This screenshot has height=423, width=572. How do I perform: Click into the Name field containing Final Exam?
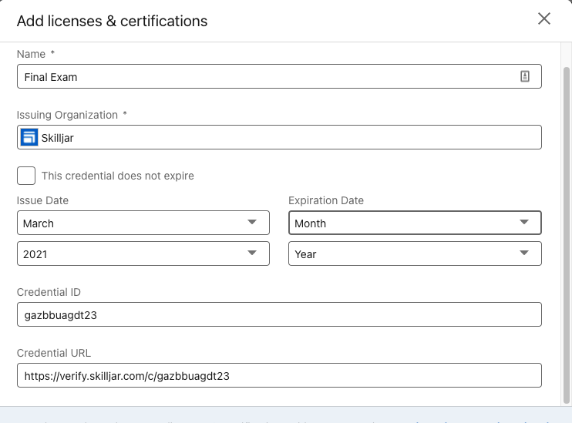pos(262,76)
